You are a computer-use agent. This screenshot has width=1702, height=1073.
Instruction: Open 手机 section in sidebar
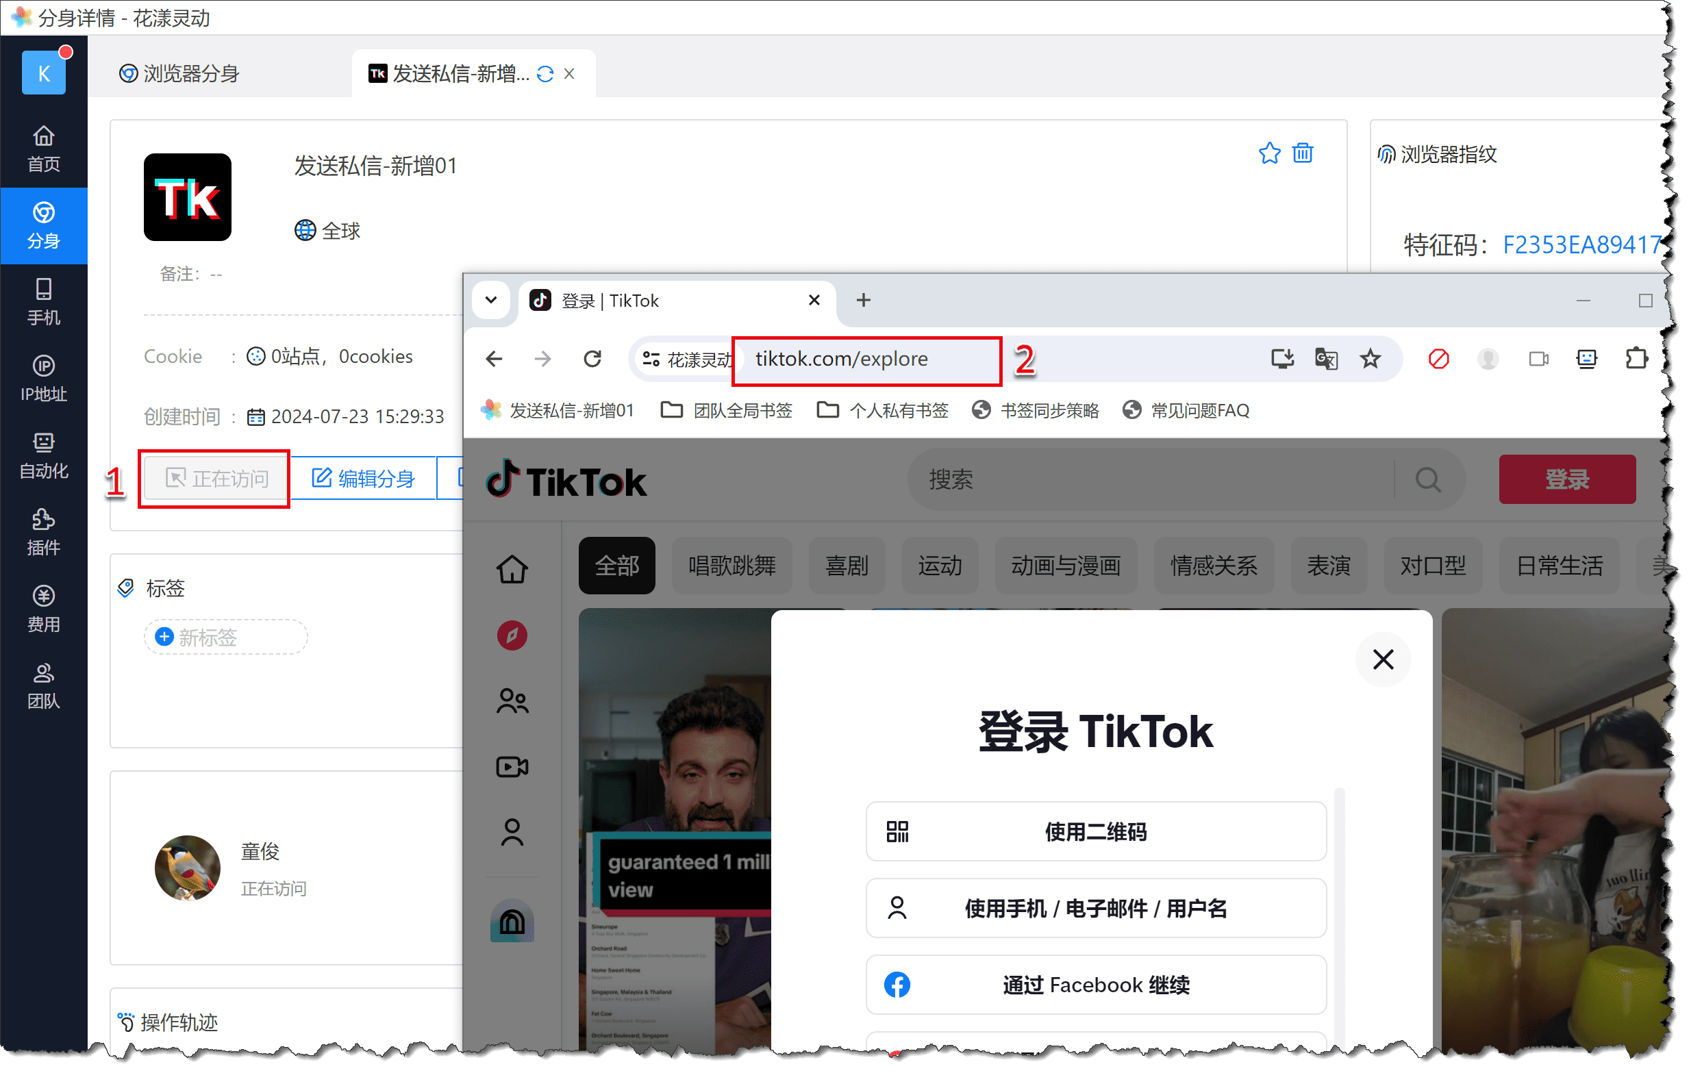click(x=43, y=303)
